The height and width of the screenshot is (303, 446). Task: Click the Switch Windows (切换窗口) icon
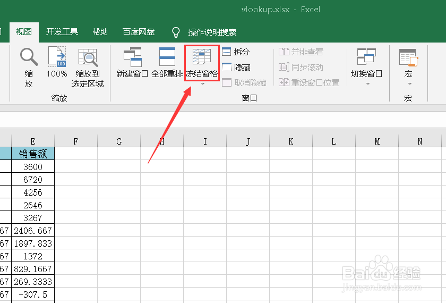coord(366,57)
